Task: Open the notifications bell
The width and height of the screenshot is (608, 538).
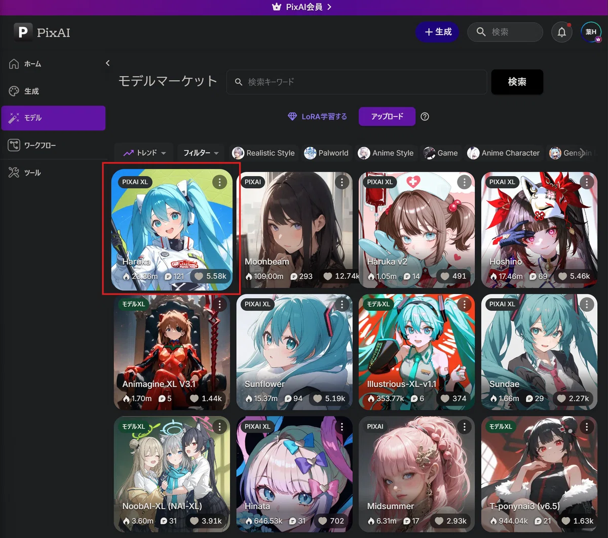Action: coord(562,32)
